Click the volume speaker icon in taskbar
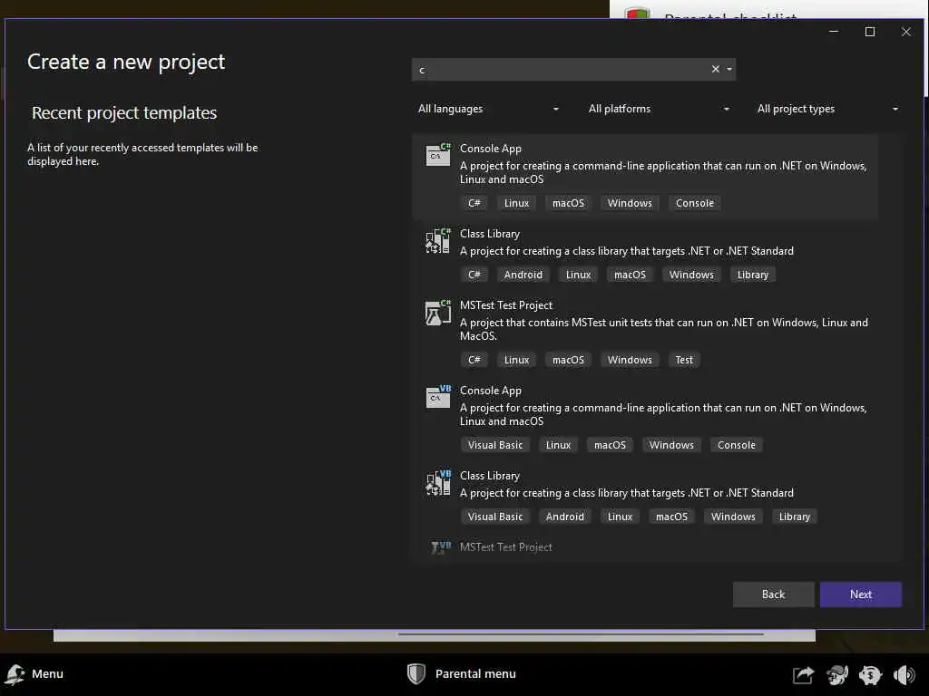 905,674
